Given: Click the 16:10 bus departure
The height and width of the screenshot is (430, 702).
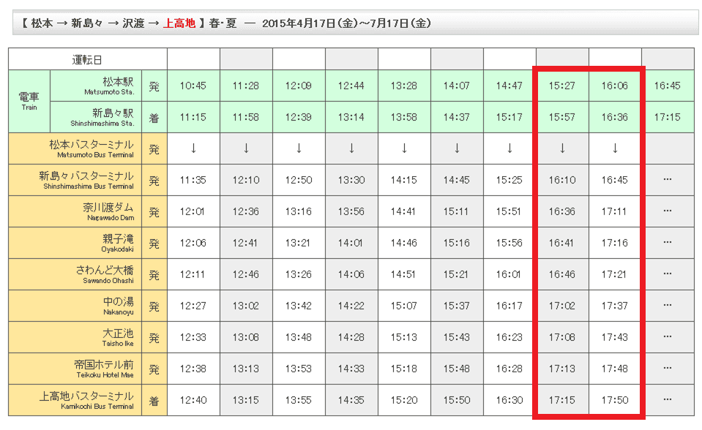Looking at the screenshot, I should pyautogui.click(x=562, y=180).
